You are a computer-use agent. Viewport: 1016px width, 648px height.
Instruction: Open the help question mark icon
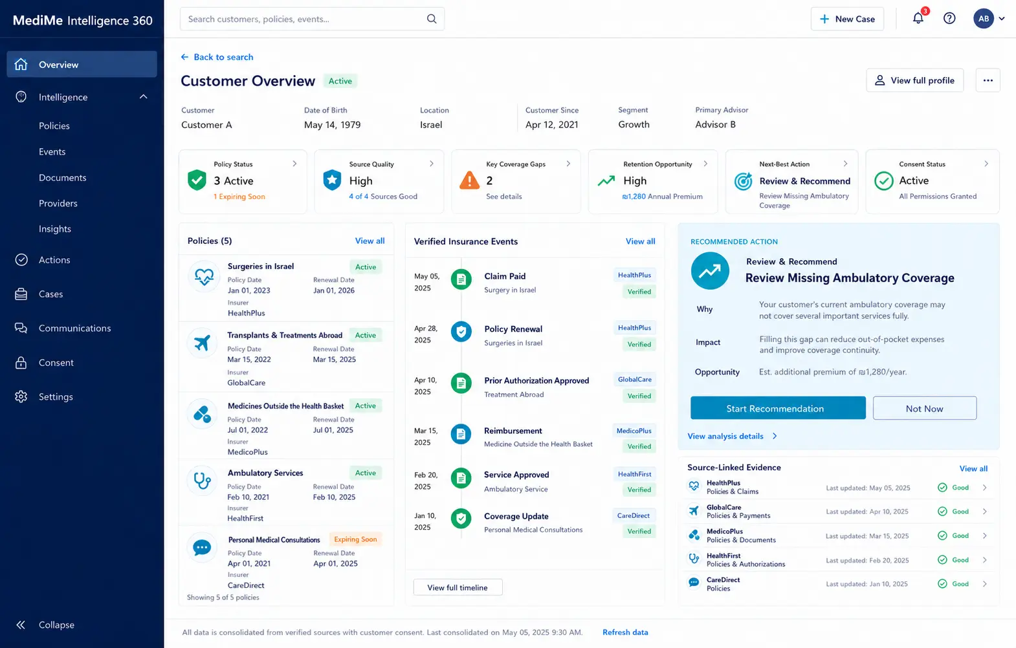click(949, 18)
